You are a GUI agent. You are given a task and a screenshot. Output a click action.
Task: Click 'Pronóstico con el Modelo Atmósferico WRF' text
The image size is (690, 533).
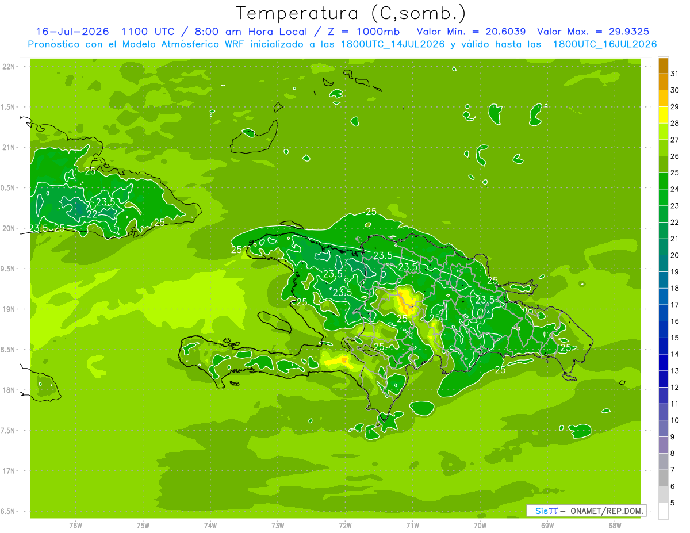click(137, 44)
